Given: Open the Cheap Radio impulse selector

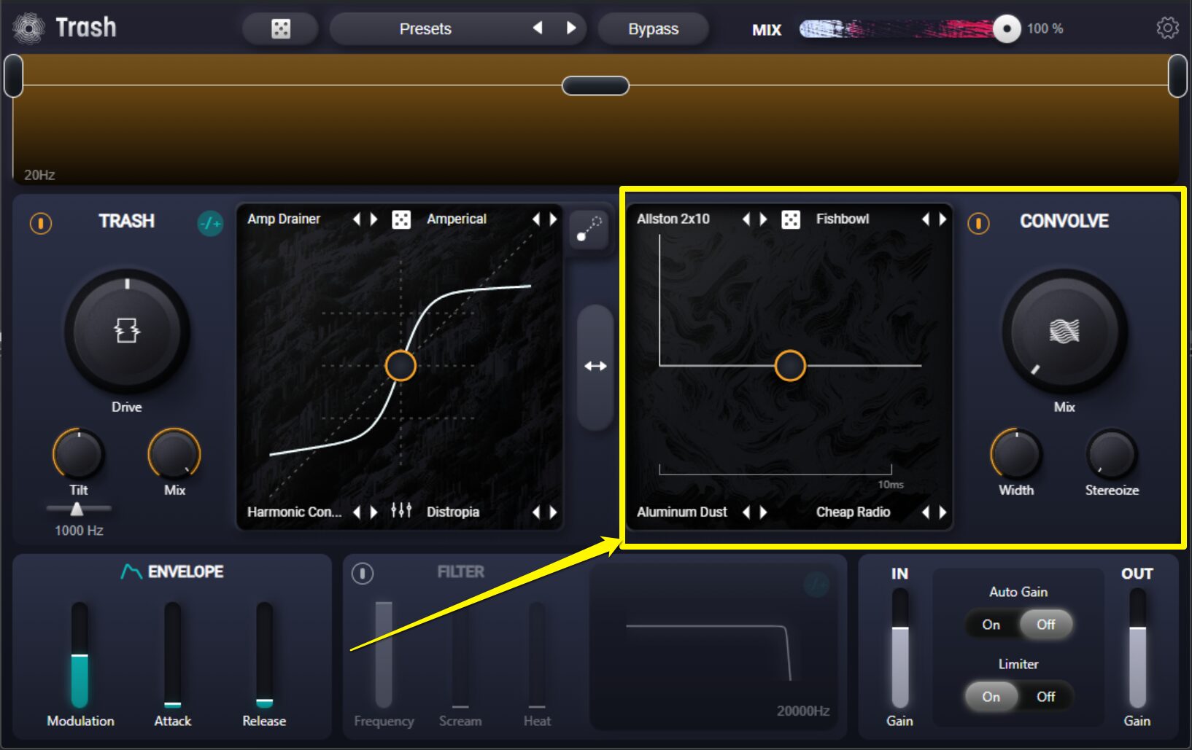Looking at the screenshot, I should pyautogui.click(x=853, y=512).
